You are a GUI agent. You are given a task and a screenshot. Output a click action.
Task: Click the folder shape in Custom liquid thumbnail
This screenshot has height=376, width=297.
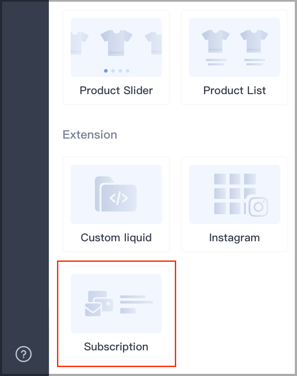point(116,194)
